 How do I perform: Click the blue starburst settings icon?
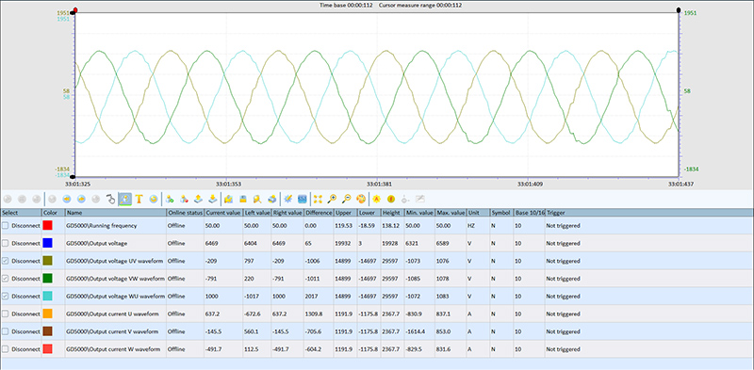[288, 199]
